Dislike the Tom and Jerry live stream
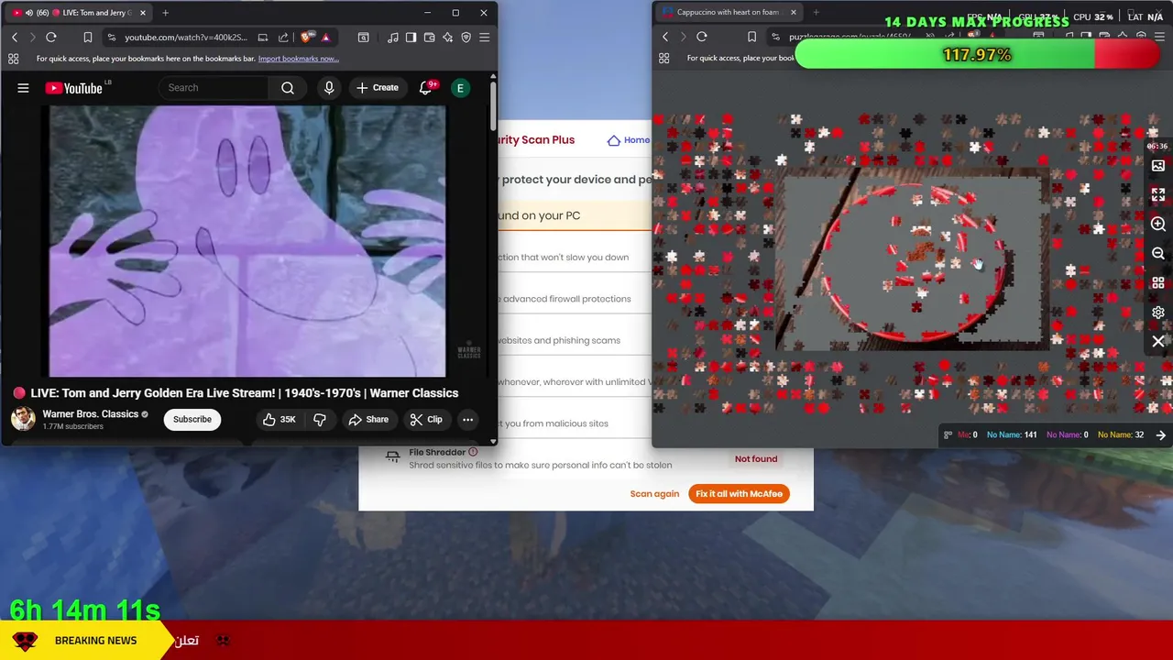1173x660 pixels. (320, 420)
